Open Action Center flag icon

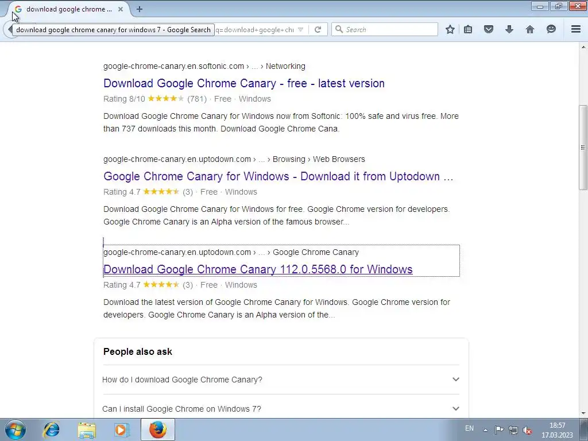pyautogui.click(x=499, y=430)
